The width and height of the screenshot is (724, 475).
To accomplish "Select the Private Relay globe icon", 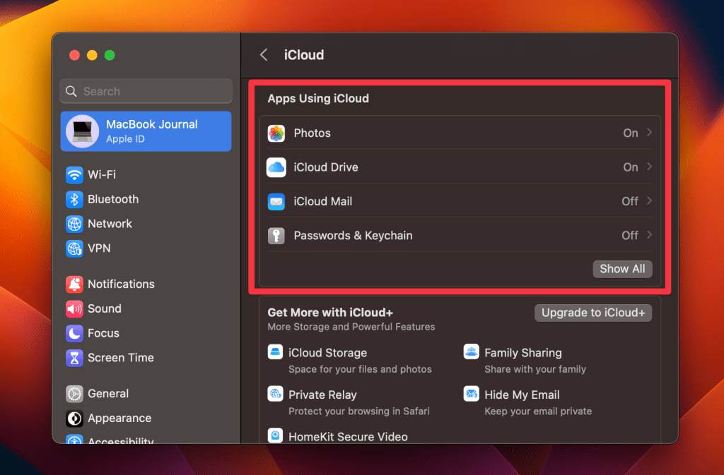I will point(276,394).
